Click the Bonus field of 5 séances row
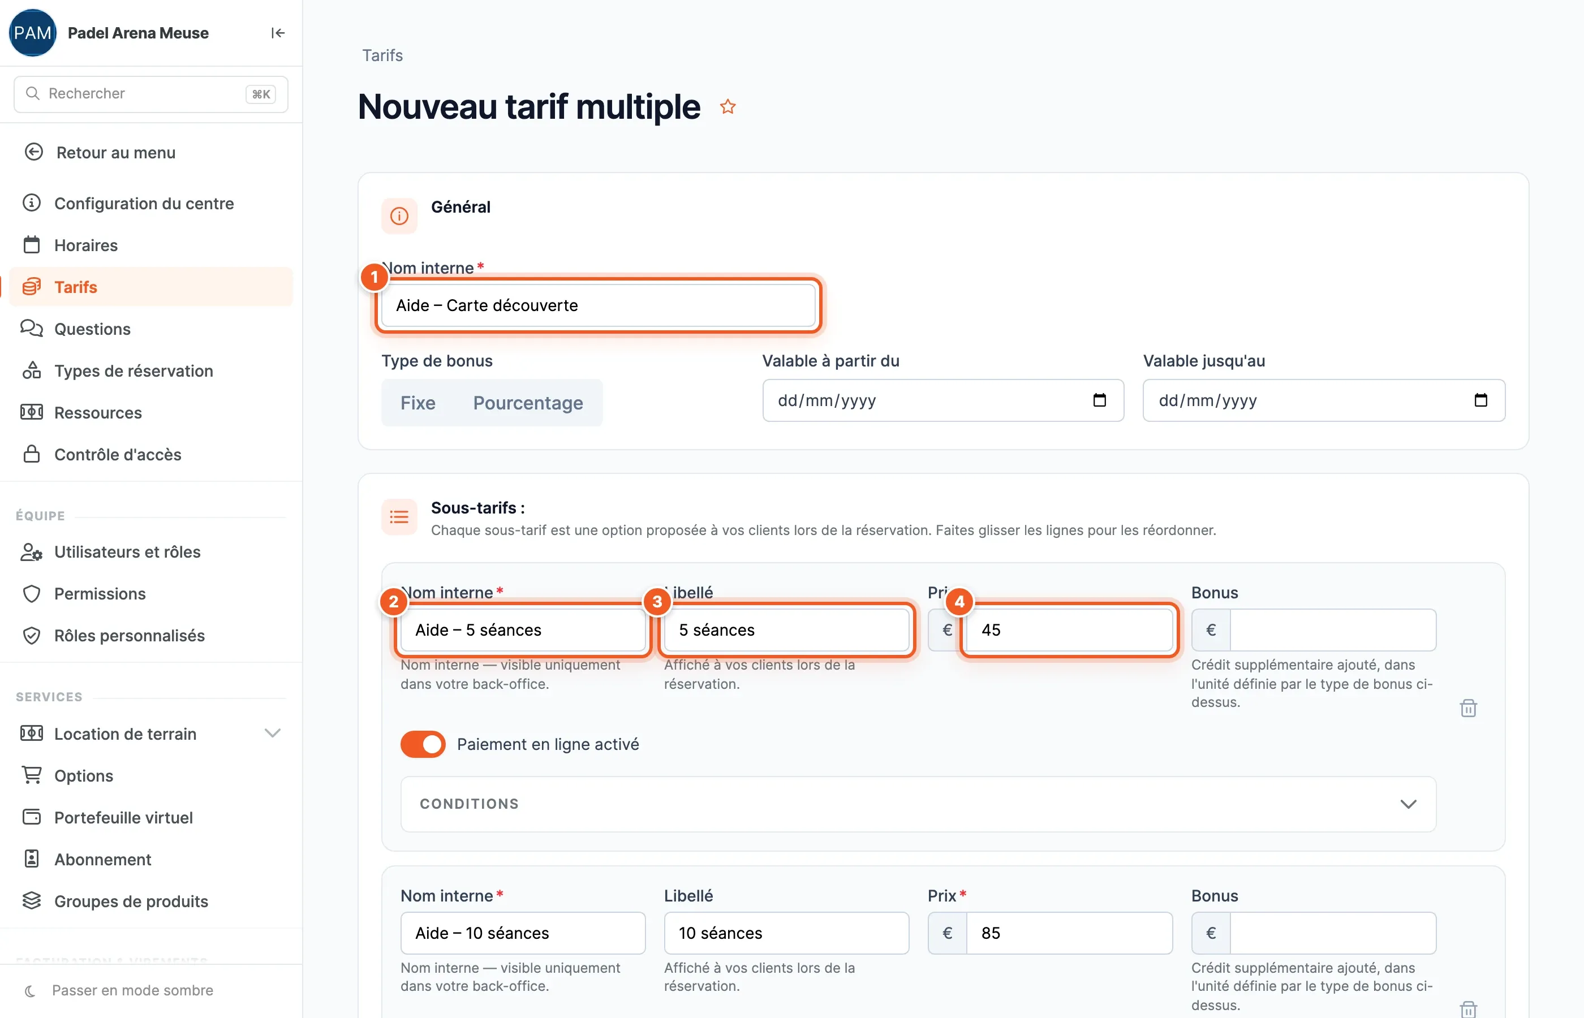This screenshot has height=1018, width=1584. click(1333, 630)
